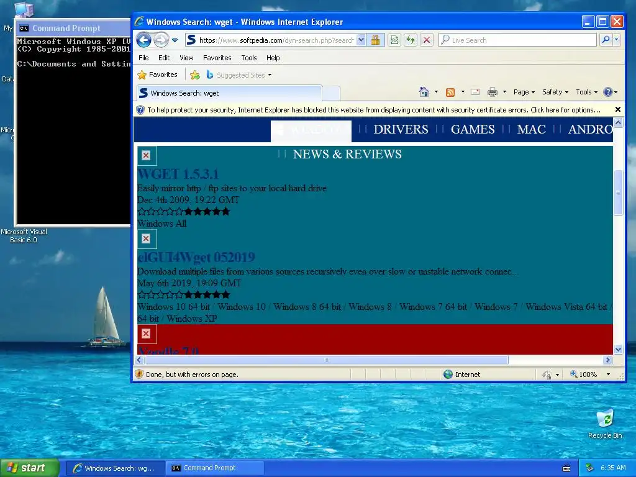Click the Internet zone globe icon
The image size is (636, 477).
pos(448,375)
